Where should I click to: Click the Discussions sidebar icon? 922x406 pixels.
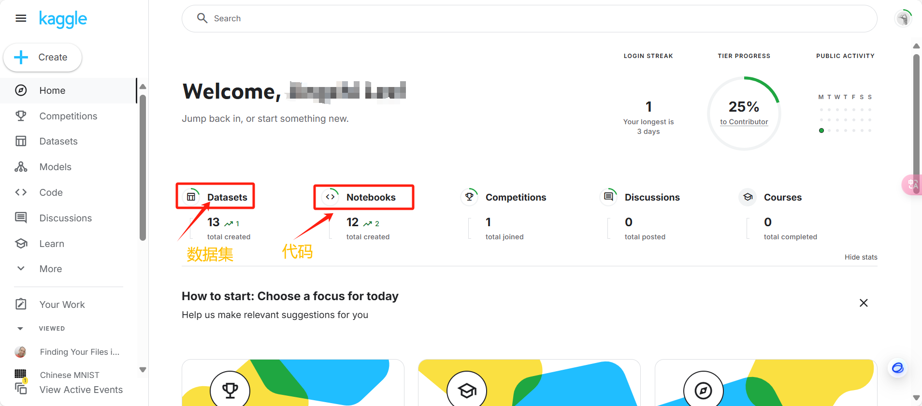pos(21,217)
